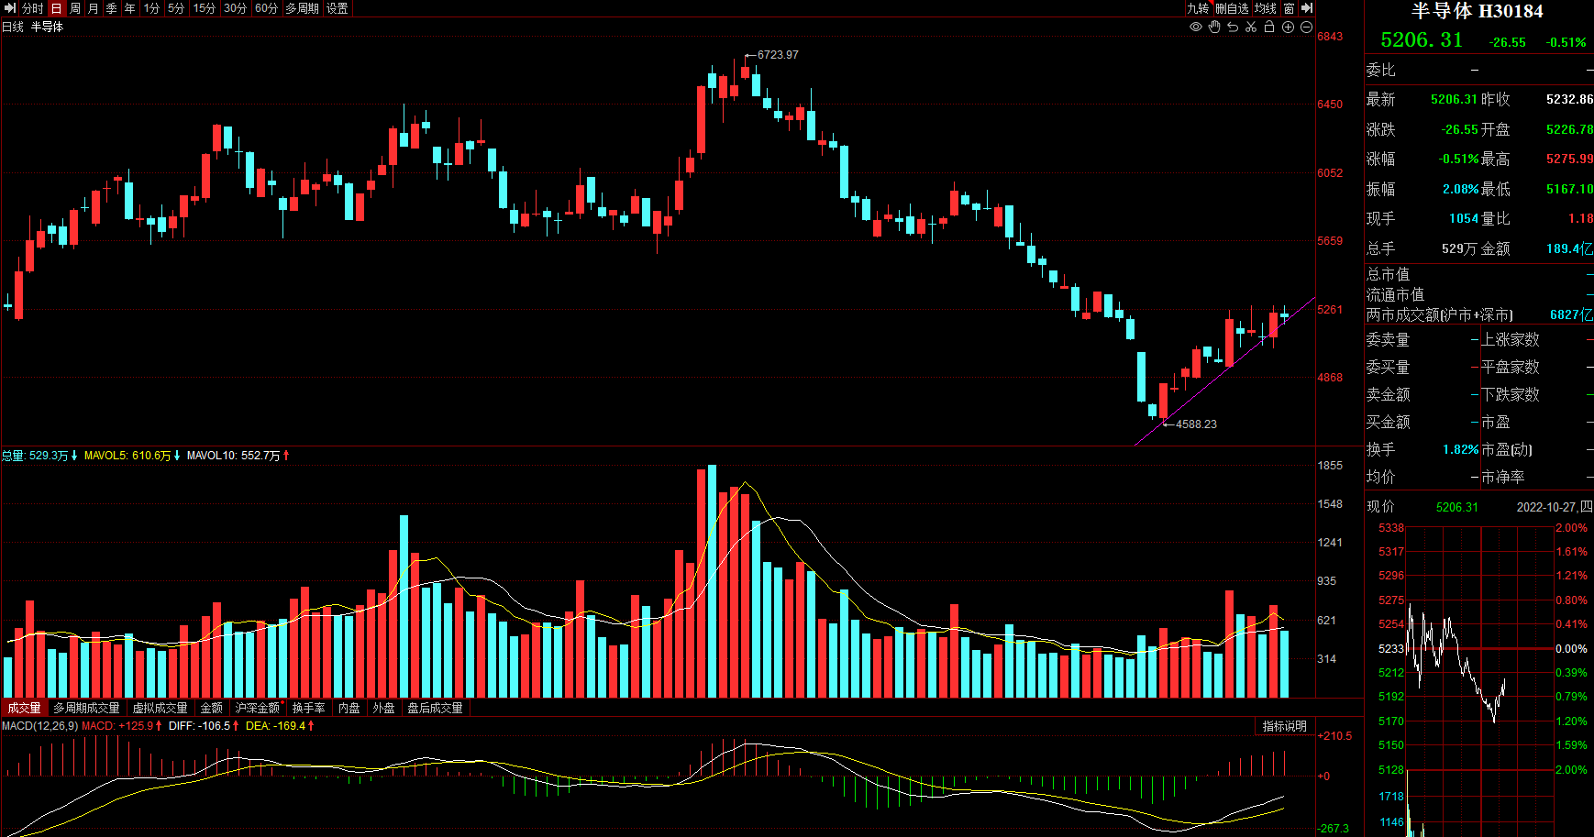This screenshot has width=1594, height=837.
Task: Zoom in with the plus circle icon
Action: pyautogui.click(x=1288, y=27)
